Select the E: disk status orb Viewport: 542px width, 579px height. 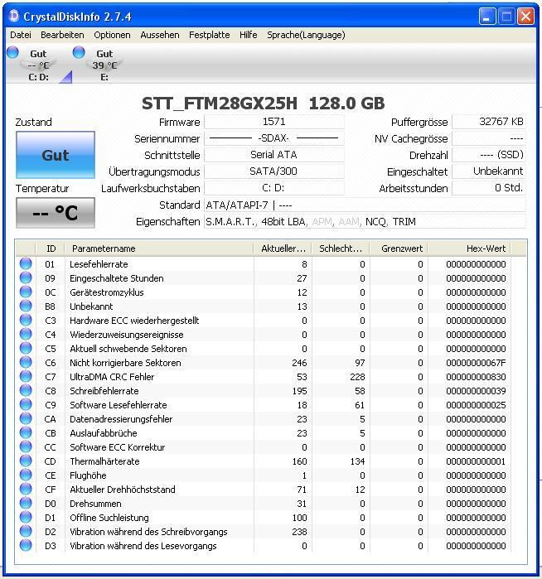79,52
